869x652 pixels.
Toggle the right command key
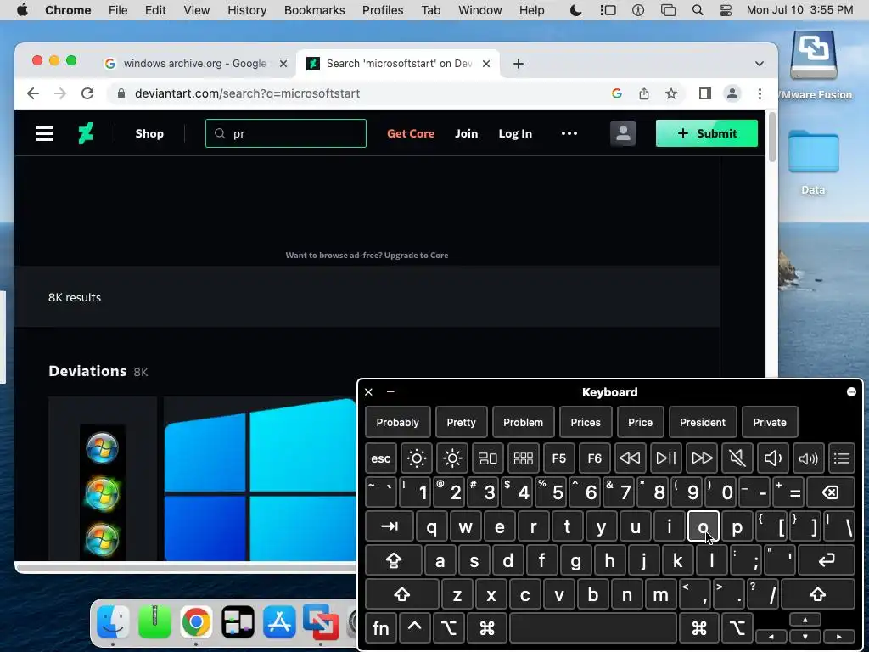point(699,628)
